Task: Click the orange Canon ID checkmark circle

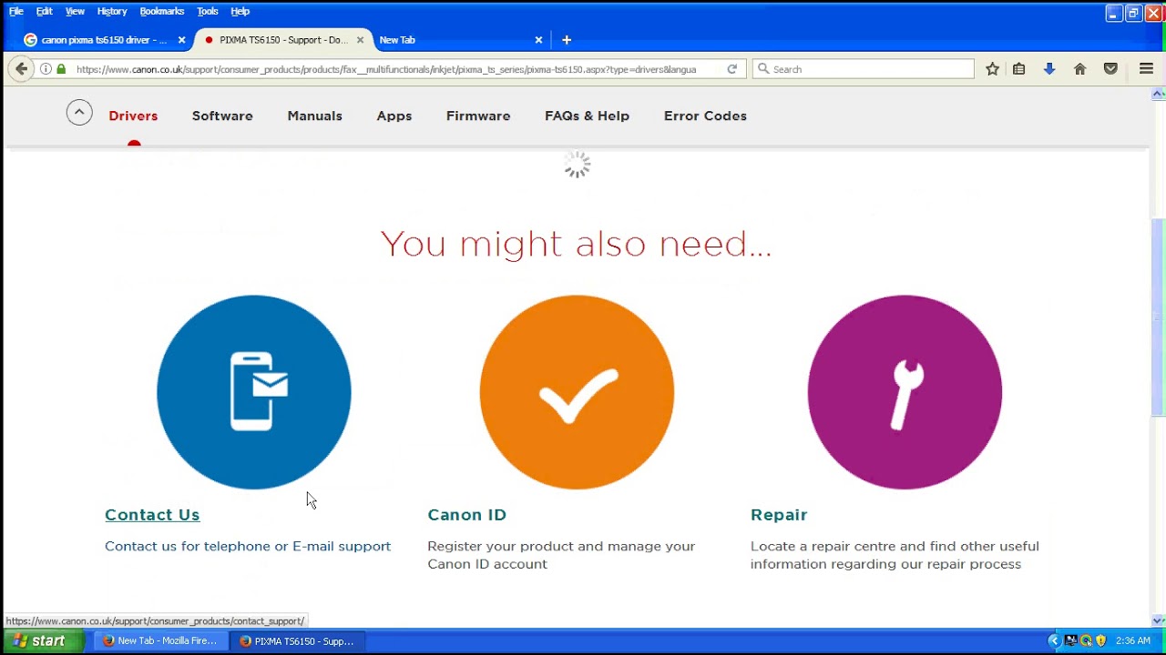Action: [x=577, y=392]
